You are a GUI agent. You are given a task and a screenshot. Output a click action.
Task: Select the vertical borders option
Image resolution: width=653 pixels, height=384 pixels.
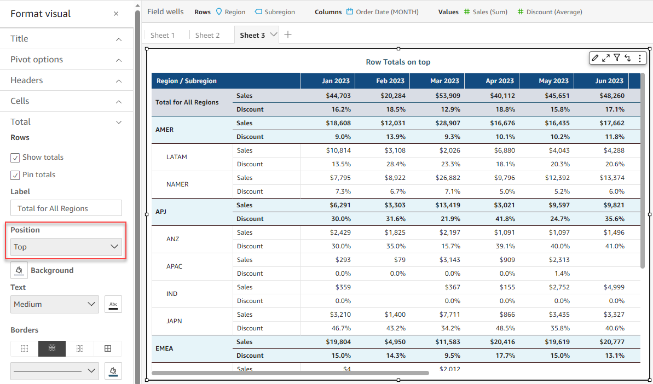coord(80,348)
